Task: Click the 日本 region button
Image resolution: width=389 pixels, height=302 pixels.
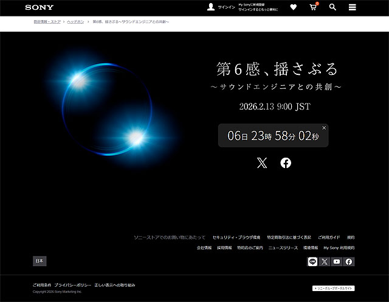Action: point(40,261)
